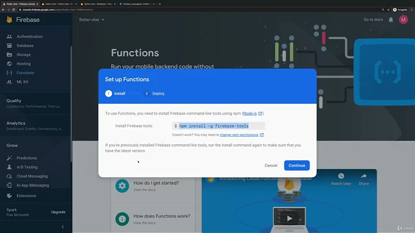Open the user account avatar M
The height and width of the screenshot is (233, 415).
tap(403, 20)
